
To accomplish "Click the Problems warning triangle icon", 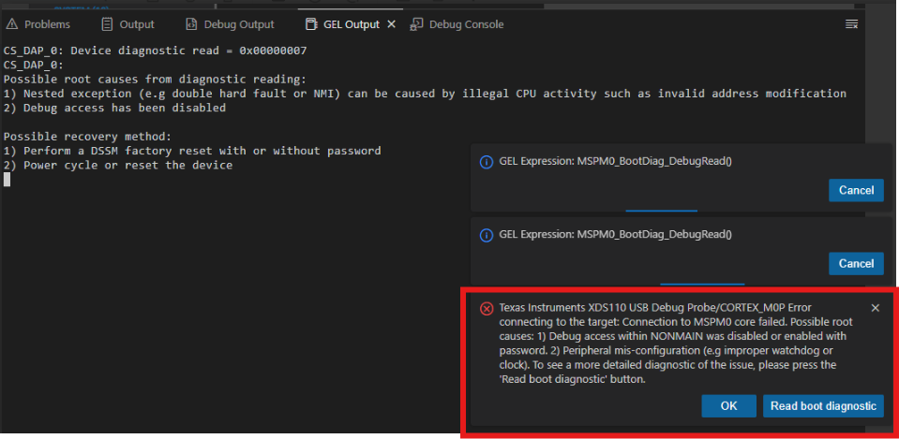I will click(12, 24).
